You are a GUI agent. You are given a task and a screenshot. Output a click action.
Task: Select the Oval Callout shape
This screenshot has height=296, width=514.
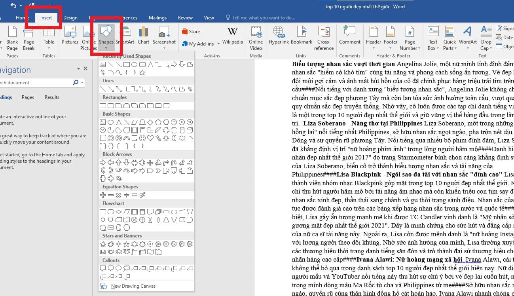point(119,268)
